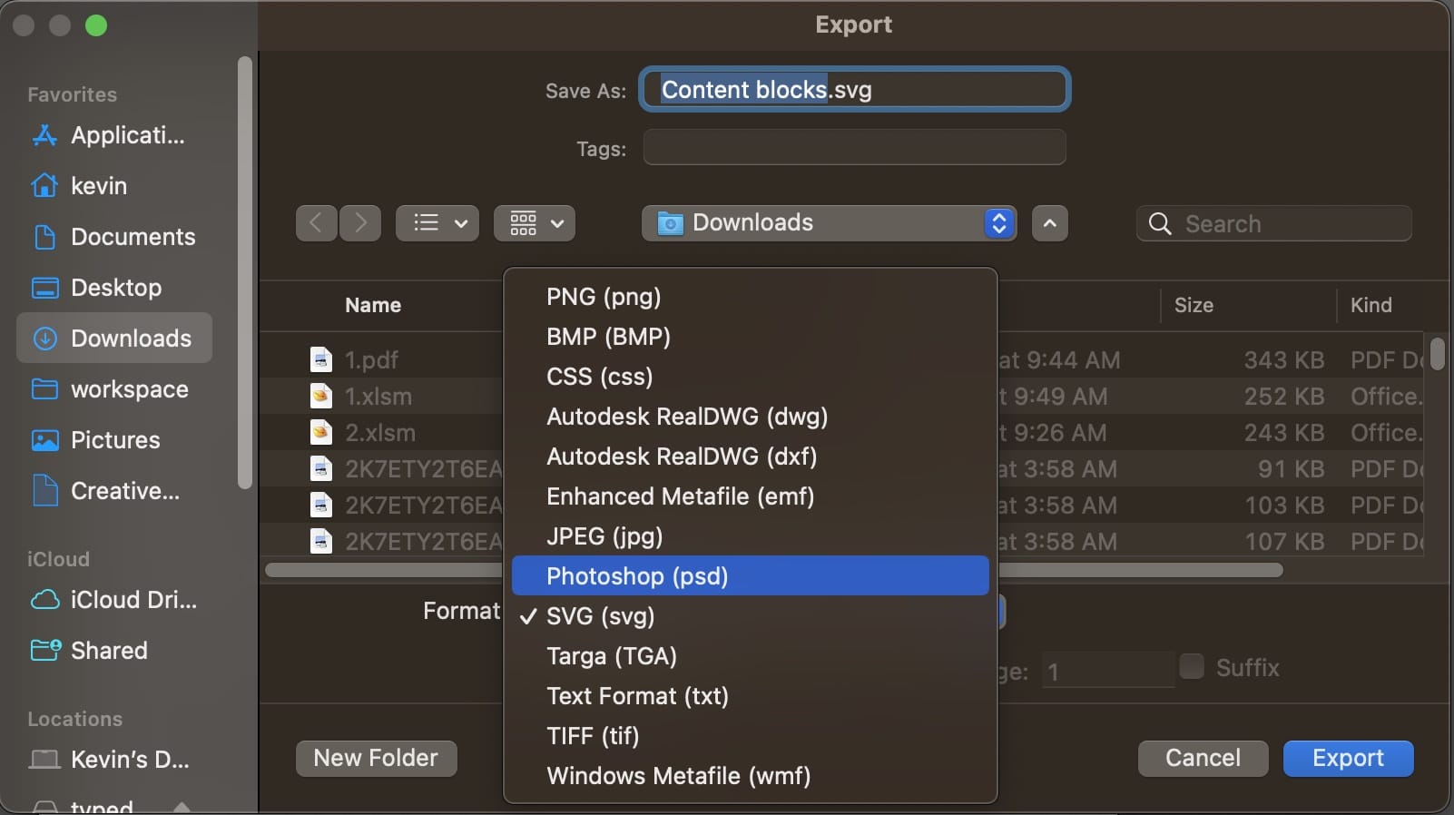
Task: Click sidebar vertical scrollbar
Action: 244,272
